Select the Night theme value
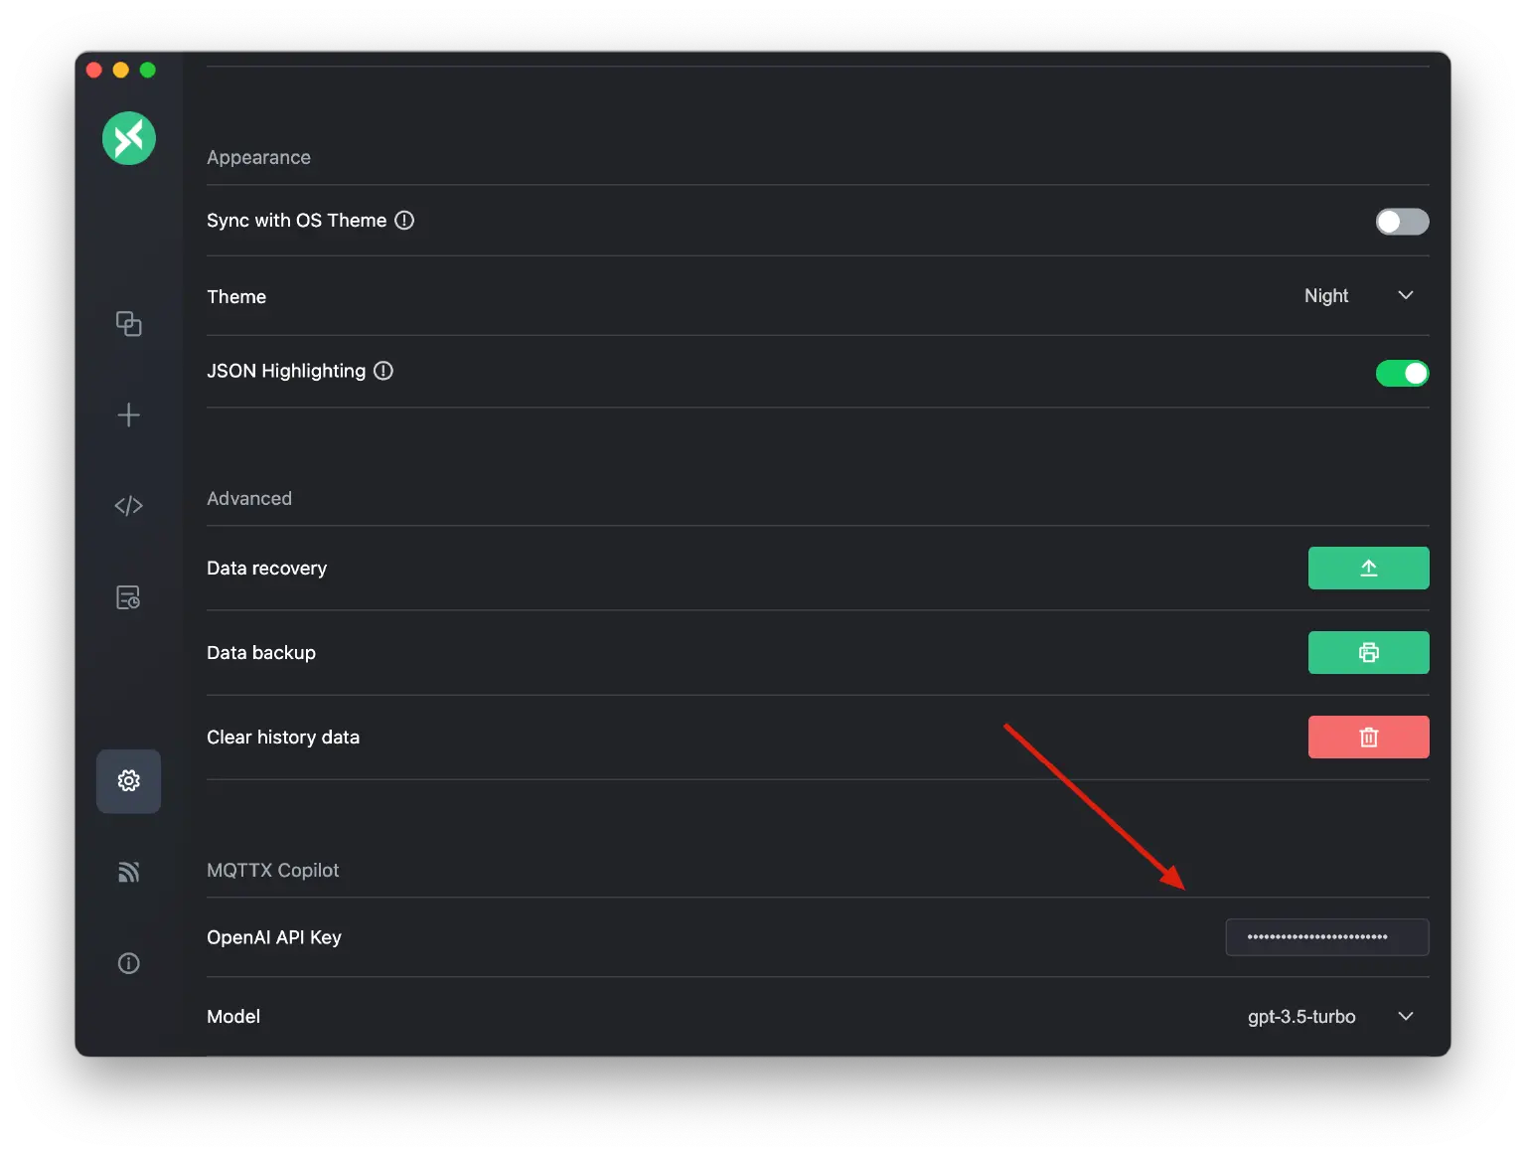The image size is (1526, 1156). 1326,296
